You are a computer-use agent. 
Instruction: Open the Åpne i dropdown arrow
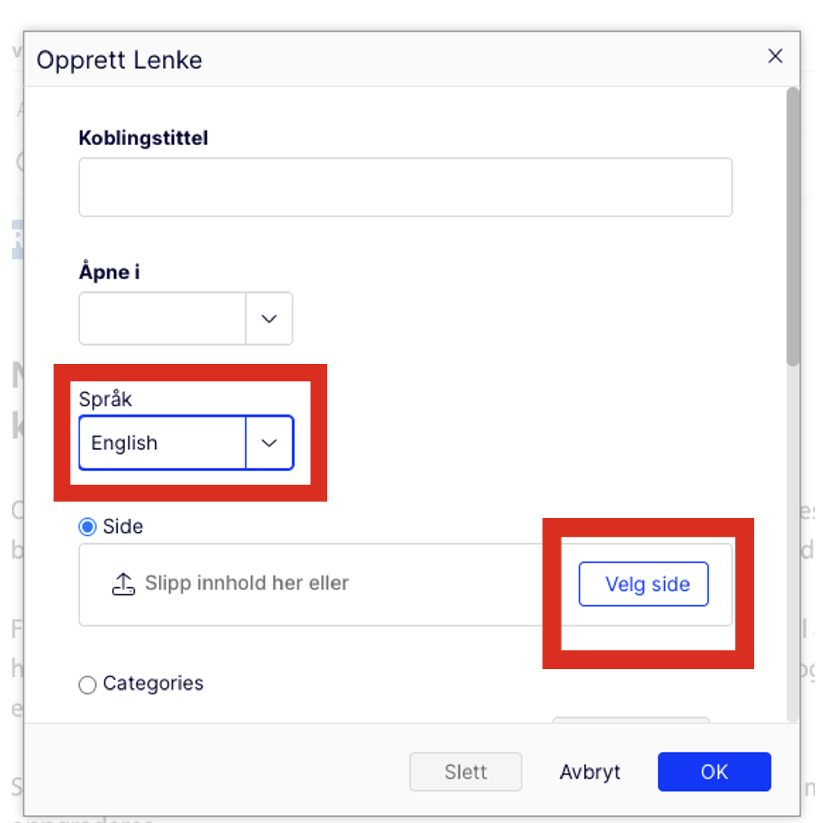coord(269,318)
